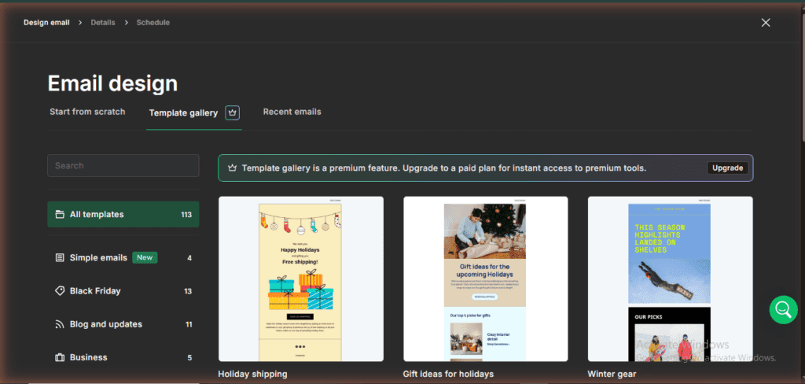Open the Holiday shipping template thumbnail

point(301,279)
